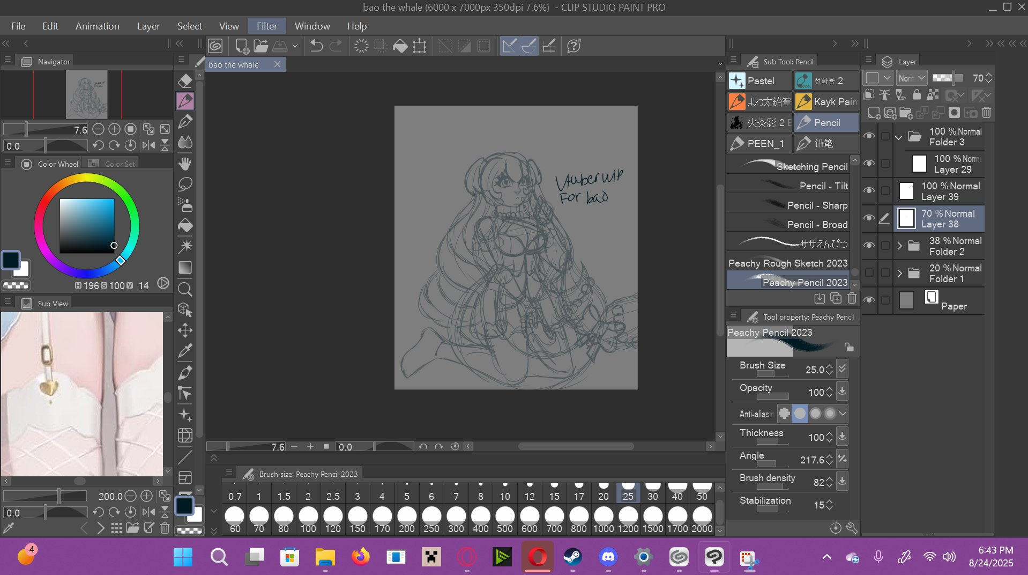Expand Folder 2 in the layer list
Screen dimensions: 1028x575
899,246
